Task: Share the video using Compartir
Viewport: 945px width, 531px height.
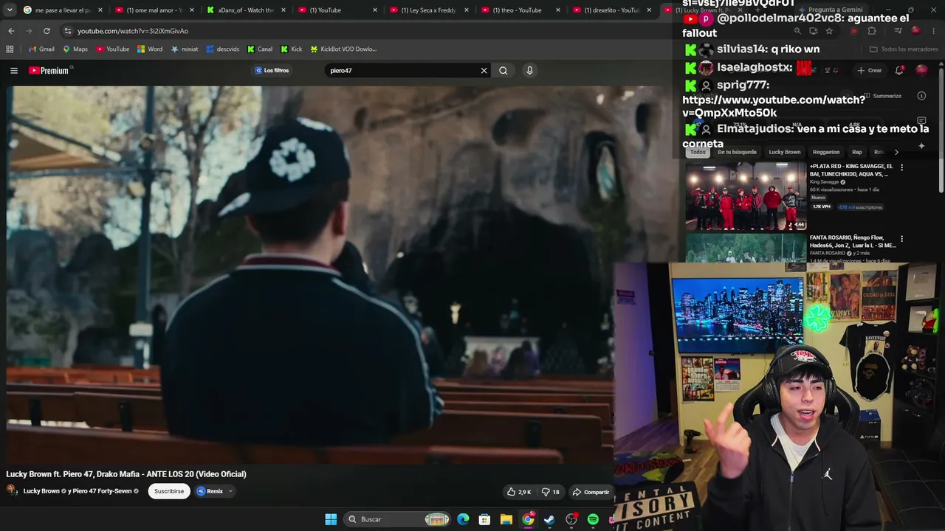Action: (591, 492)
